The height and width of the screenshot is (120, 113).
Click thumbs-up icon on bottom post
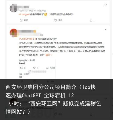click(91, 114)
